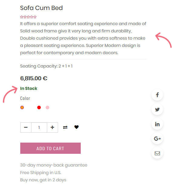The height and width of the screenshot is (188, 176).
Task: Share product by email envelope icon
Action: pos(157,153)
